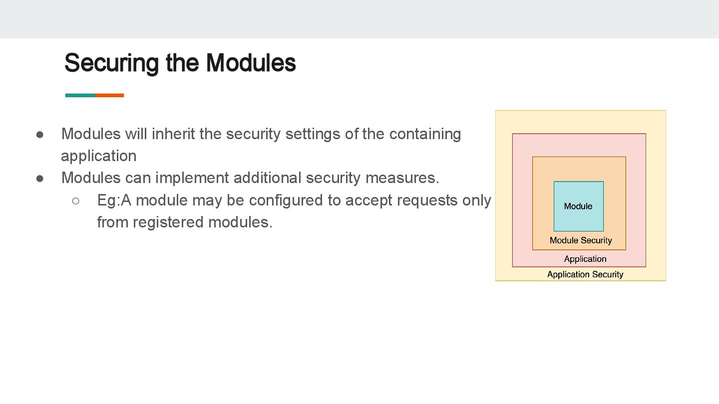Click the "from registered modules." text line
This screenshot has height=404, width=719.
coord(185,222)
